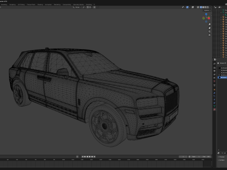Expand the Surface panel in material properties
The image size is (227, 170).
coord(222,160)
